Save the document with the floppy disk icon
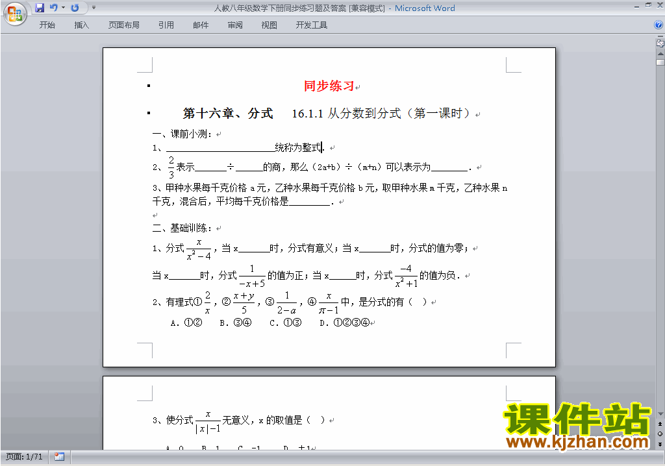 point(40,8)
